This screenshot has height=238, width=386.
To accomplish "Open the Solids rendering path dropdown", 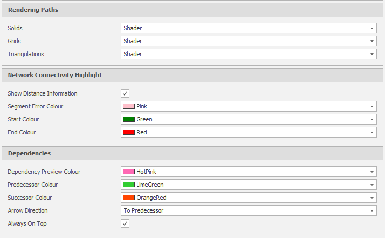I will 249,28.
